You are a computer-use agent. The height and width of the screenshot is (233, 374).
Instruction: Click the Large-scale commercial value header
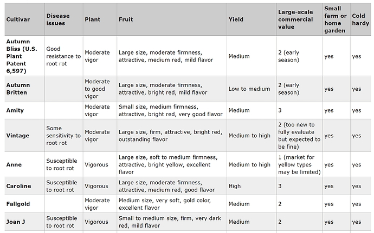[295, 19]
